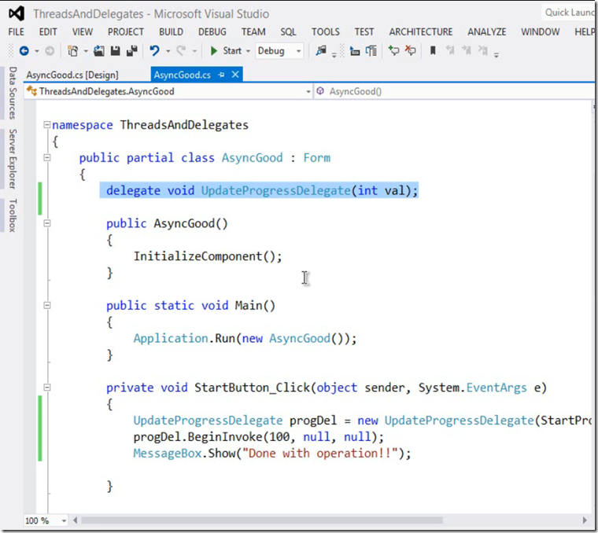The width and height of the screenshot is (598, 533).
Task: Toggle a bookmark on current line
Action: tap(433, 50)
